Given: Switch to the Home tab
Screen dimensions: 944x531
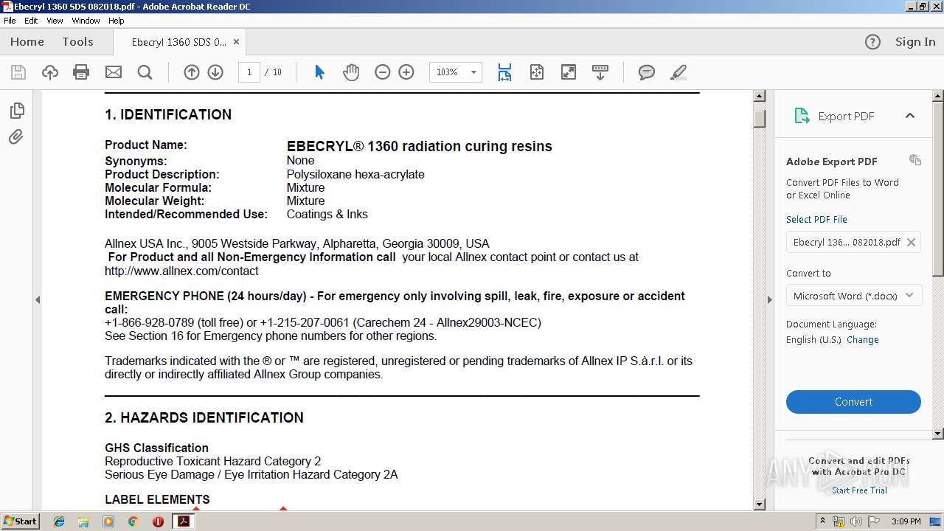Looking at the screenshot, I should 27,42.
